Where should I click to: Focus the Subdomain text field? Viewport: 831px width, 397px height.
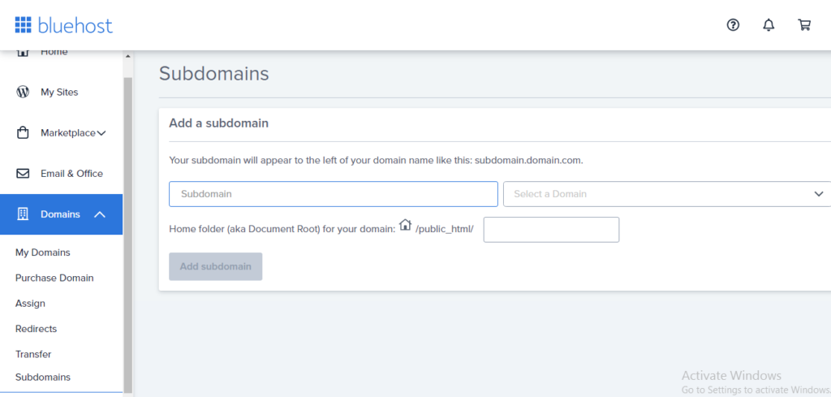tap(334, 194)
